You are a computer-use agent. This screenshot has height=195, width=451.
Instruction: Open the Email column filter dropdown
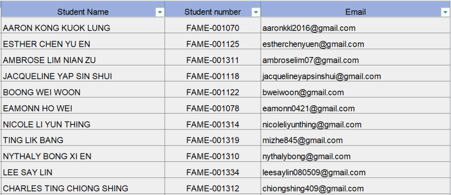click(x=445, y=12)
